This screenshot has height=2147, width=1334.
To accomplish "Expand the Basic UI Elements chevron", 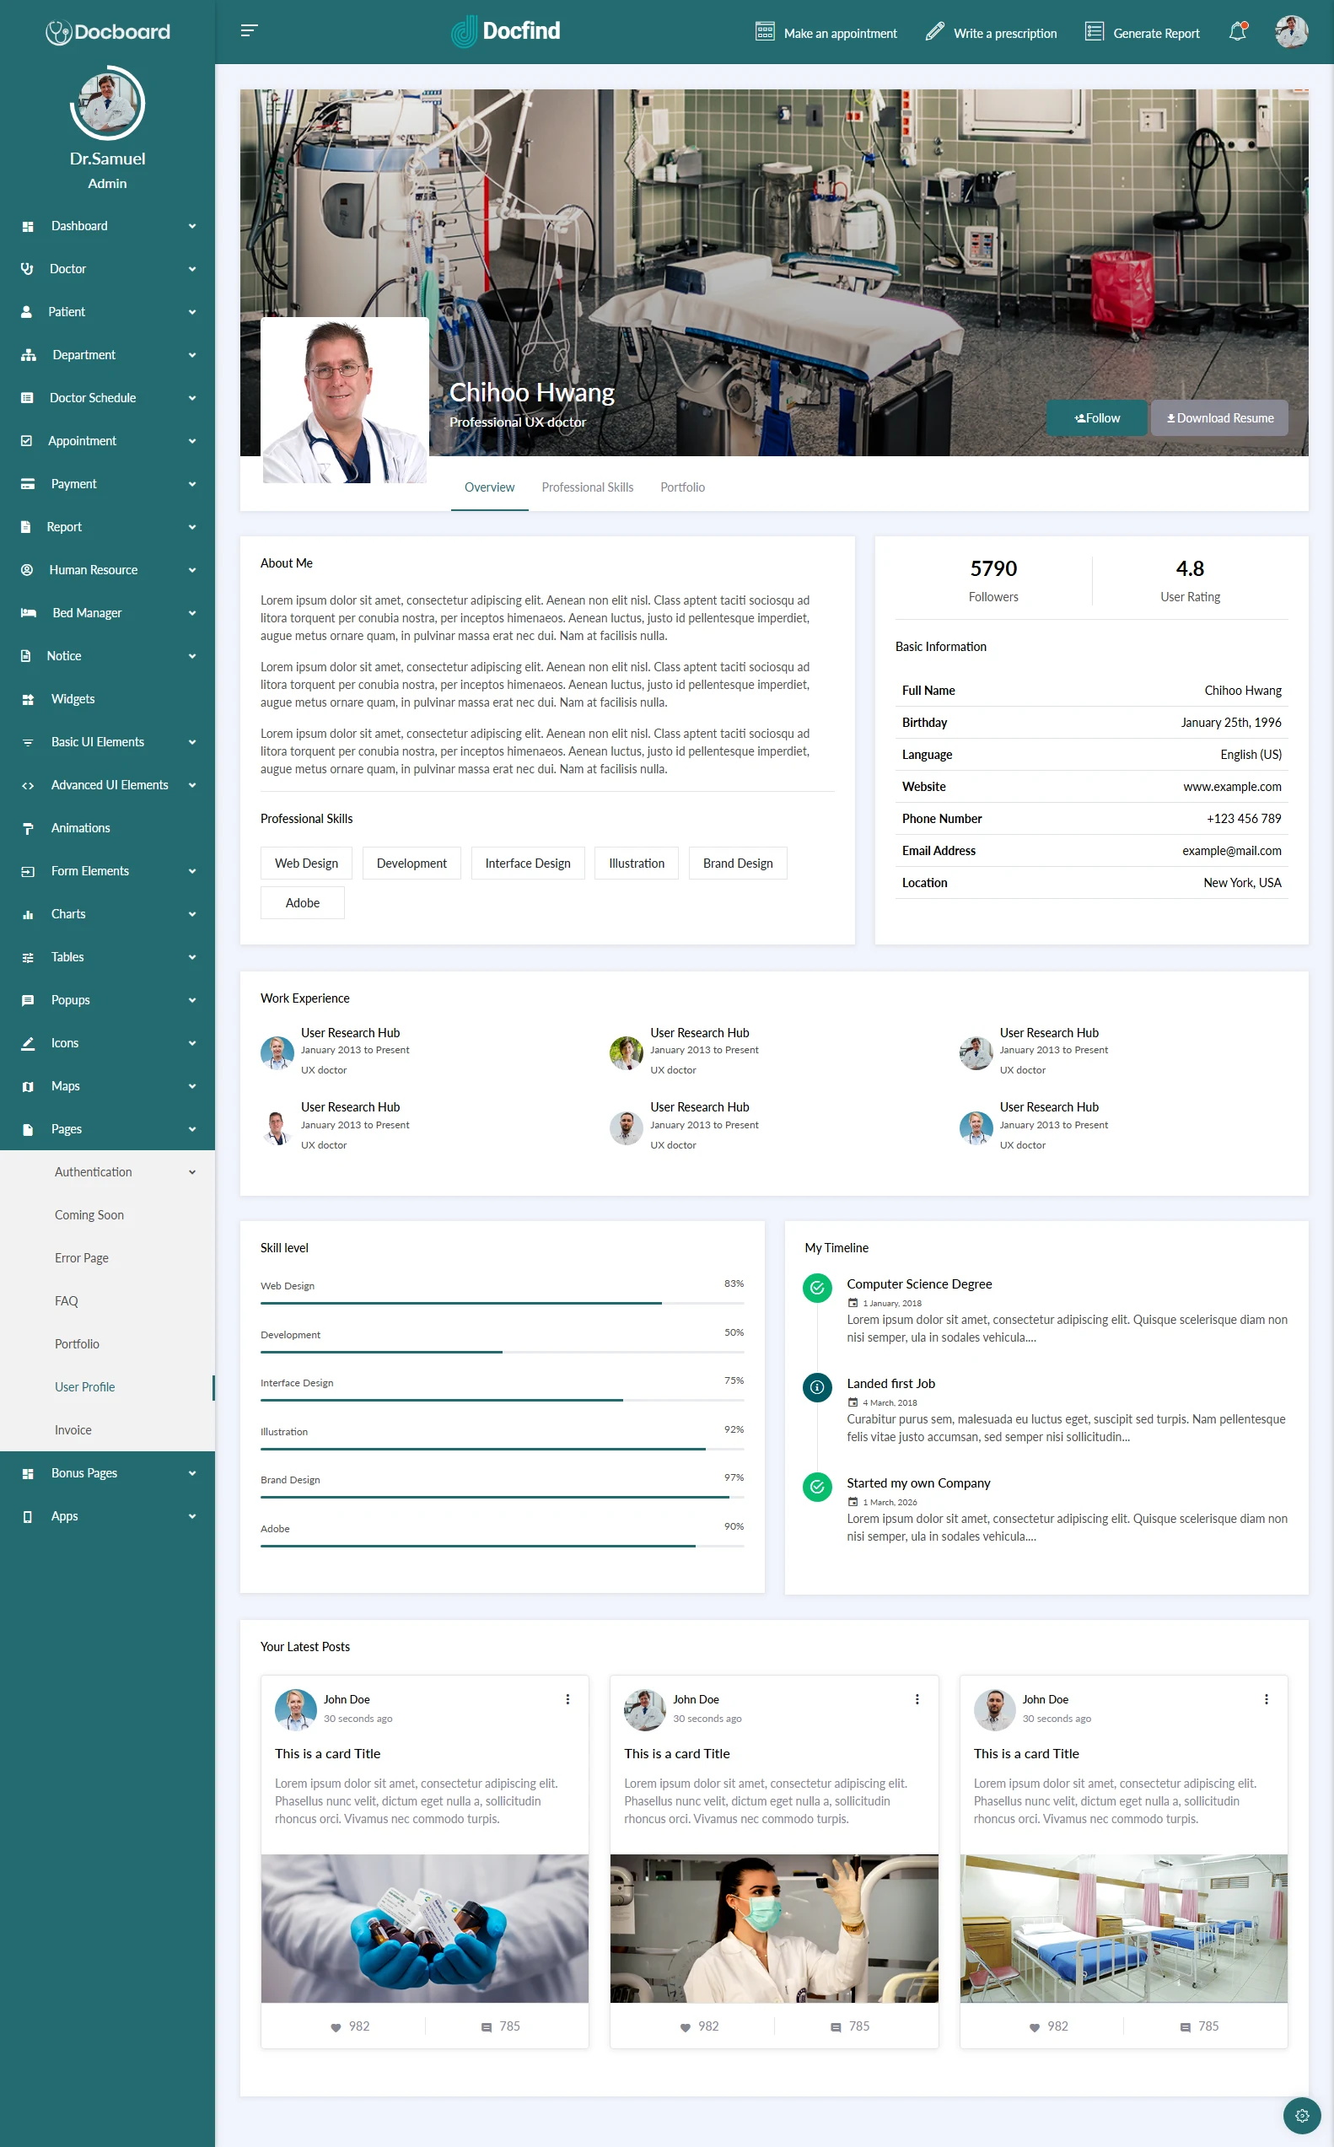I will pos(192,743).
